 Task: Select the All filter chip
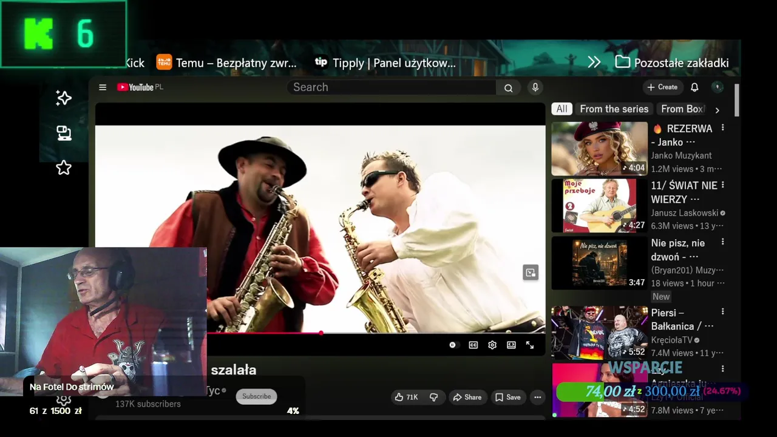[x=562, y=109]
